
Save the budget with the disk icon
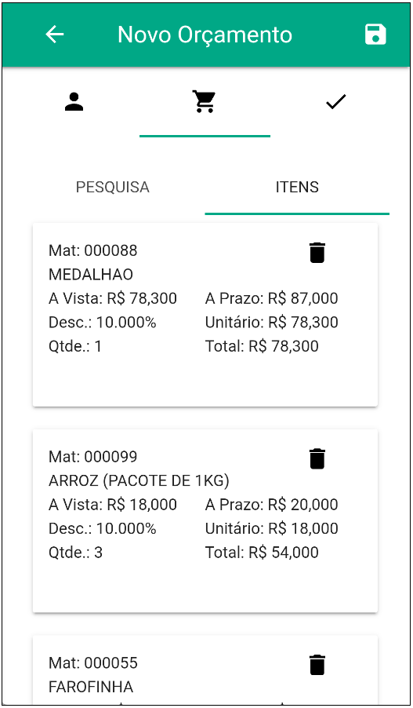[375, 35]
